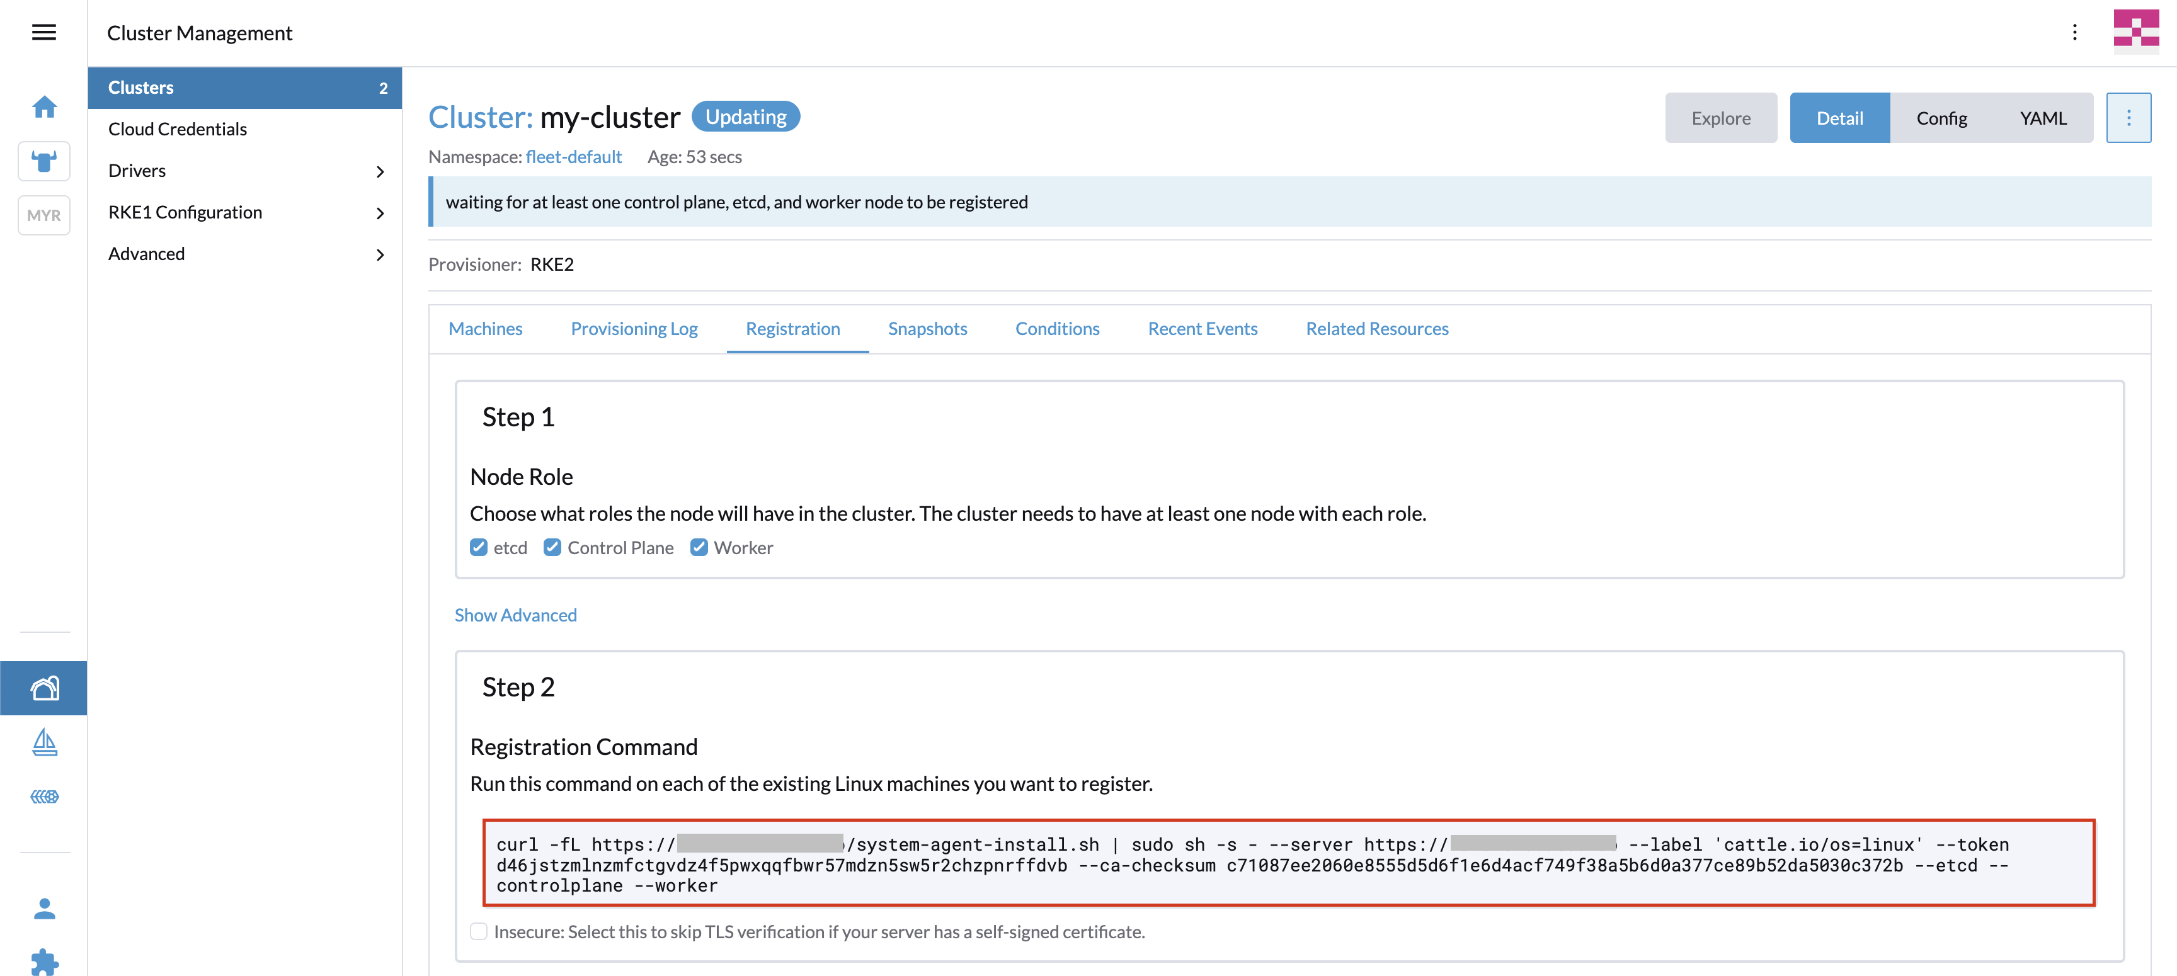Open the hamburger navigation menu
Viewport: 2177px width, 976px height.
click(x=44, y=32)
